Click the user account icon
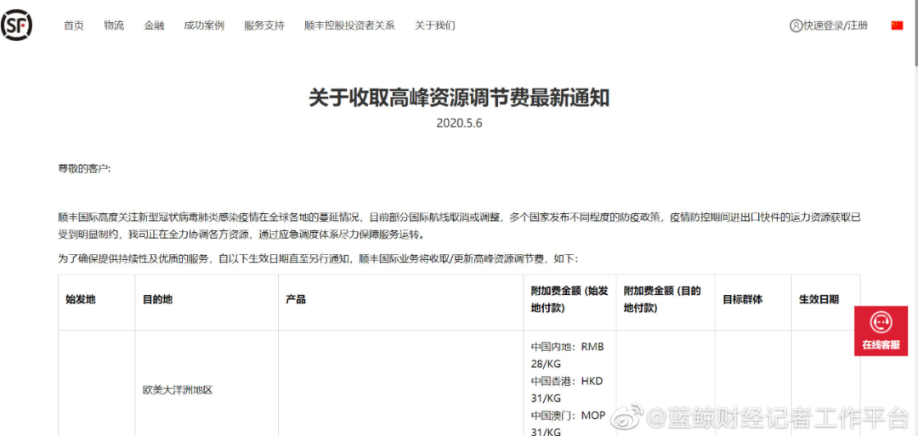 (x=796, y=25)
